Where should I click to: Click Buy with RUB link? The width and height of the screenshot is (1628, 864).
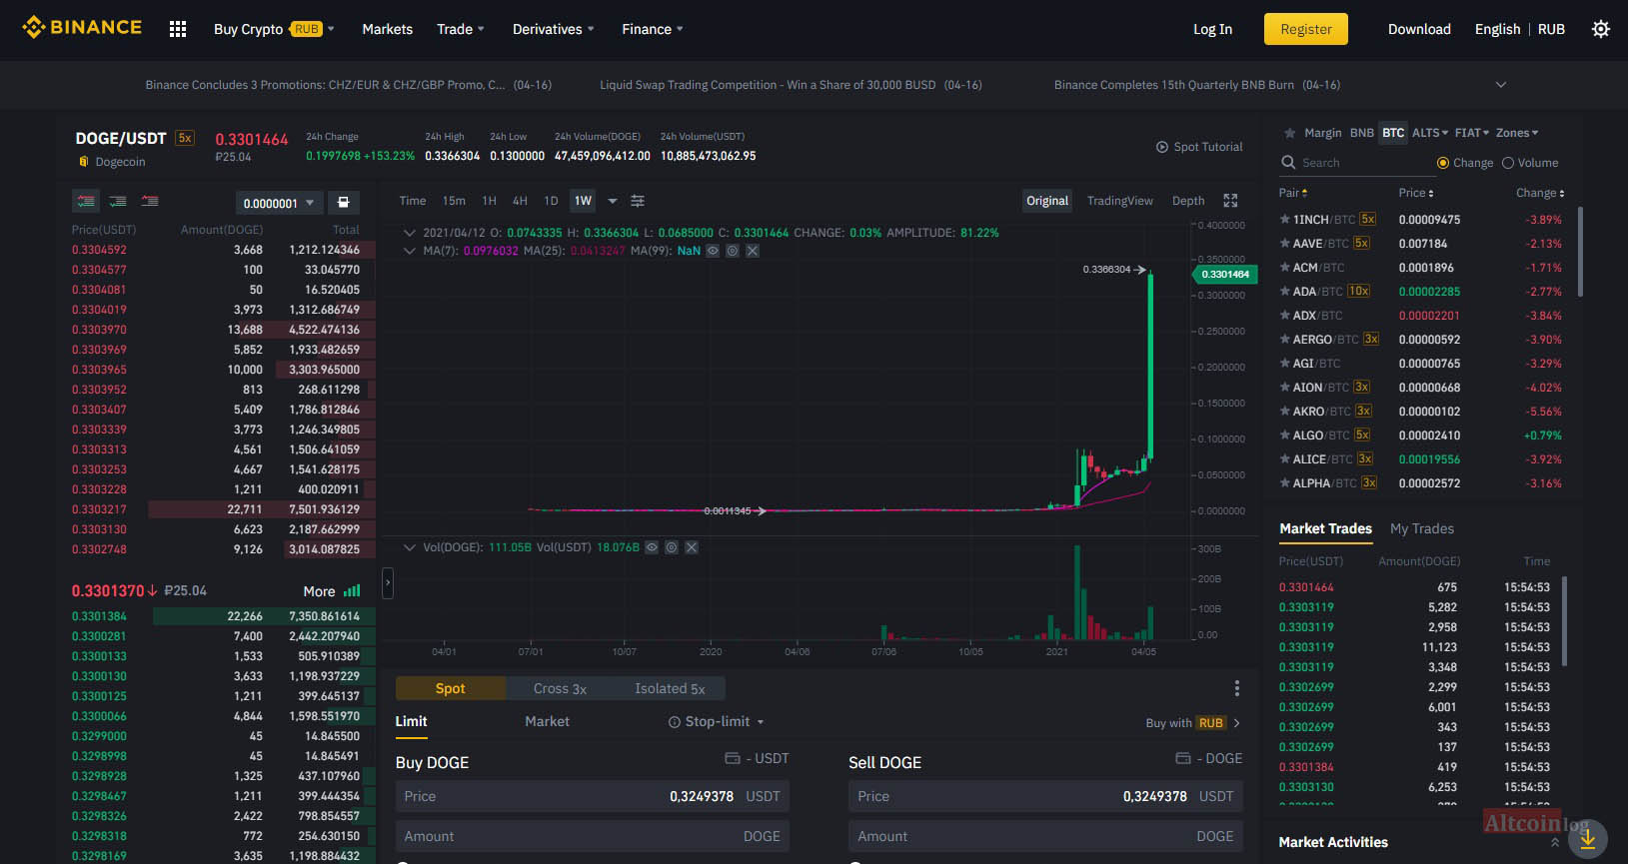tap(1192, 723)
